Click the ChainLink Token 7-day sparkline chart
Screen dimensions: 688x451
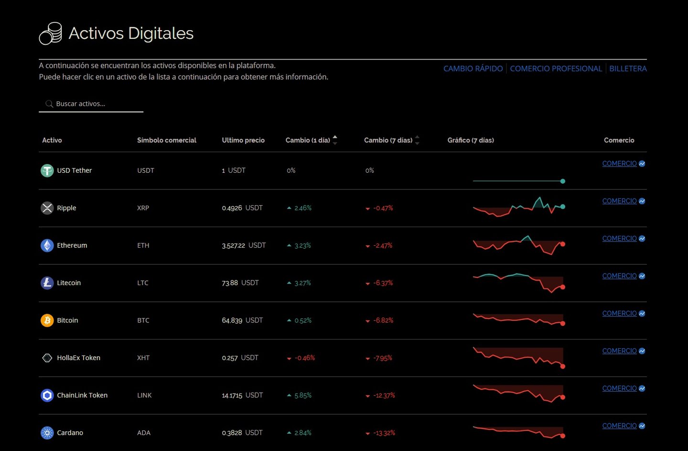[x=519, y=393]
